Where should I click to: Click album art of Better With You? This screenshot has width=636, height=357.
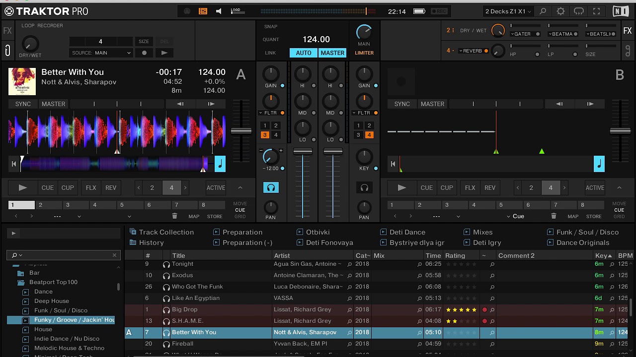click(x=22, y=81)
